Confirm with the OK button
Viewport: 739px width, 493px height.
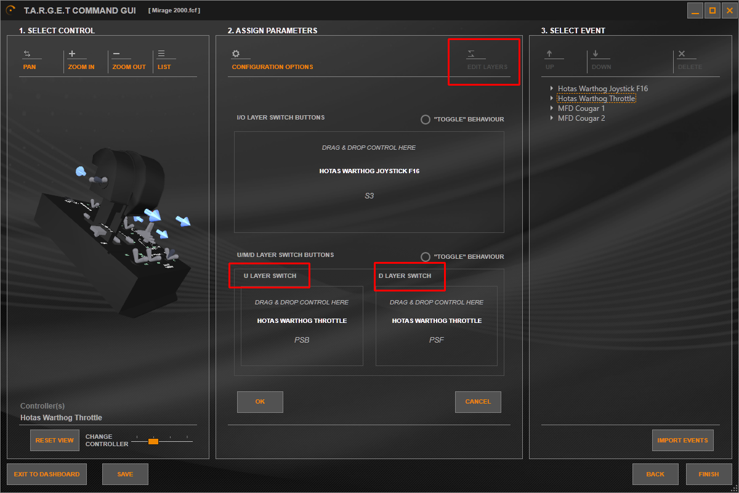(260, 402)
